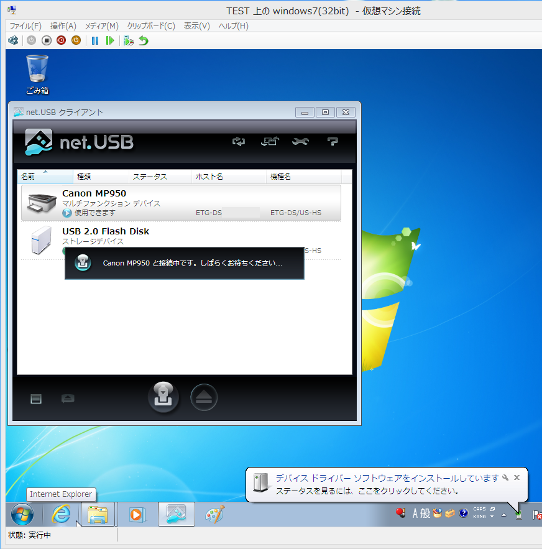542x549 pixels.
Task: Click the IME A input mode indicator
Action: tap(415, 514)
